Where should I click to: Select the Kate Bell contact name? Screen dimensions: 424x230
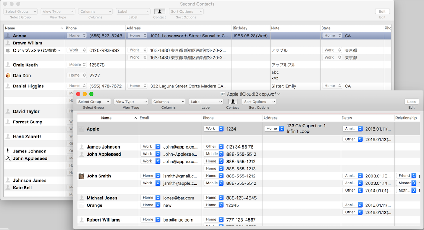pos(23,188)
